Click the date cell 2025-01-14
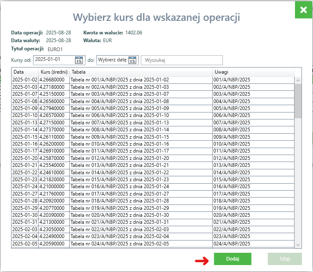313x272 pixels. (x=25, y=130)
